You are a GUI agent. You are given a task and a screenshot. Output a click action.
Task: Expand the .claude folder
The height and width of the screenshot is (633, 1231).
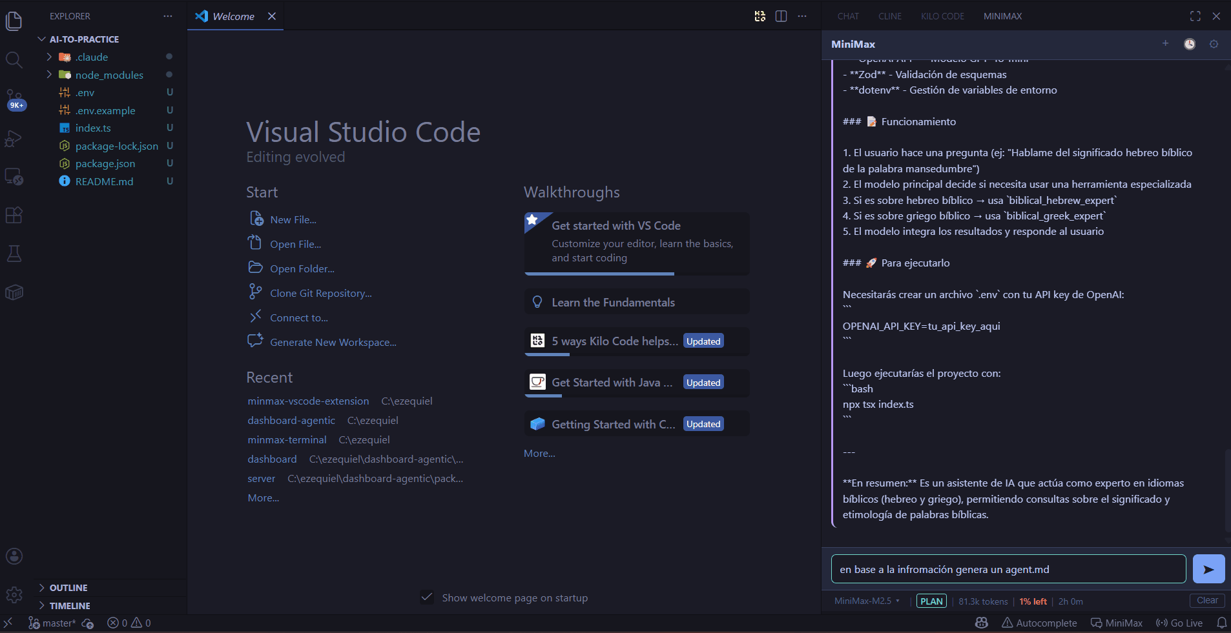[x=49, y=57]
